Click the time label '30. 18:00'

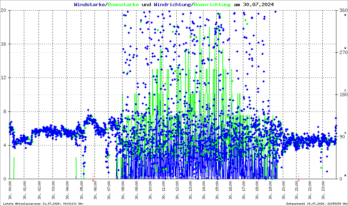tap(257, 190)
